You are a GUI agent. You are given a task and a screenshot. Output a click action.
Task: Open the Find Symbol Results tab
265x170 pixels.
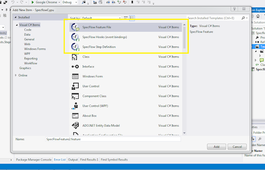(x=114, y=160)
